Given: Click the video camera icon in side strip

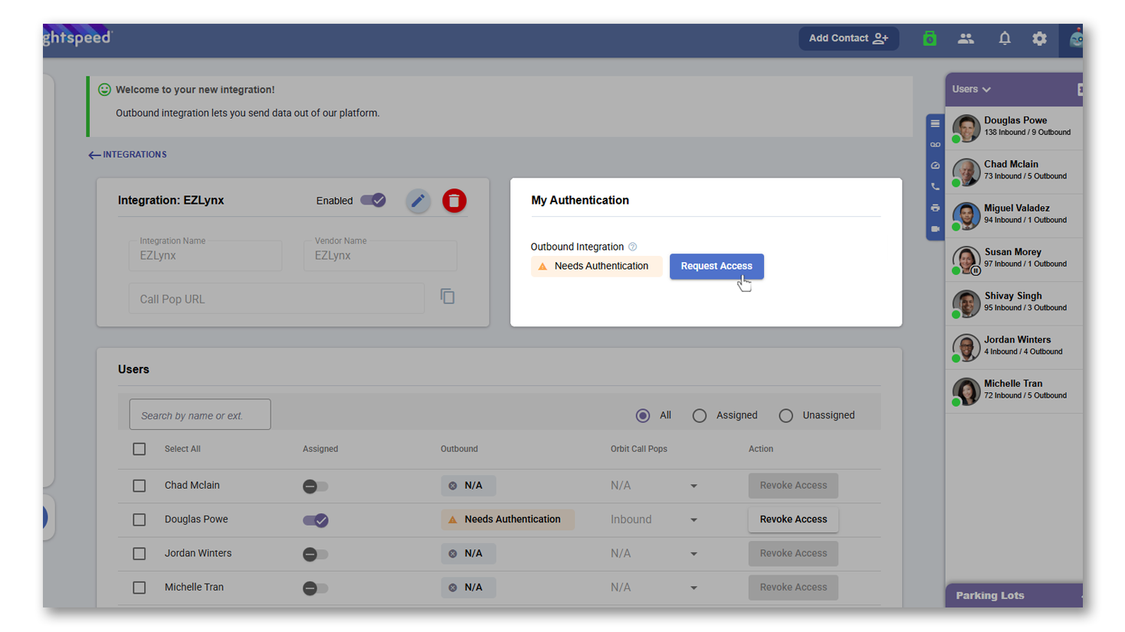Looking at the screenshot, I should click(935, 229).
